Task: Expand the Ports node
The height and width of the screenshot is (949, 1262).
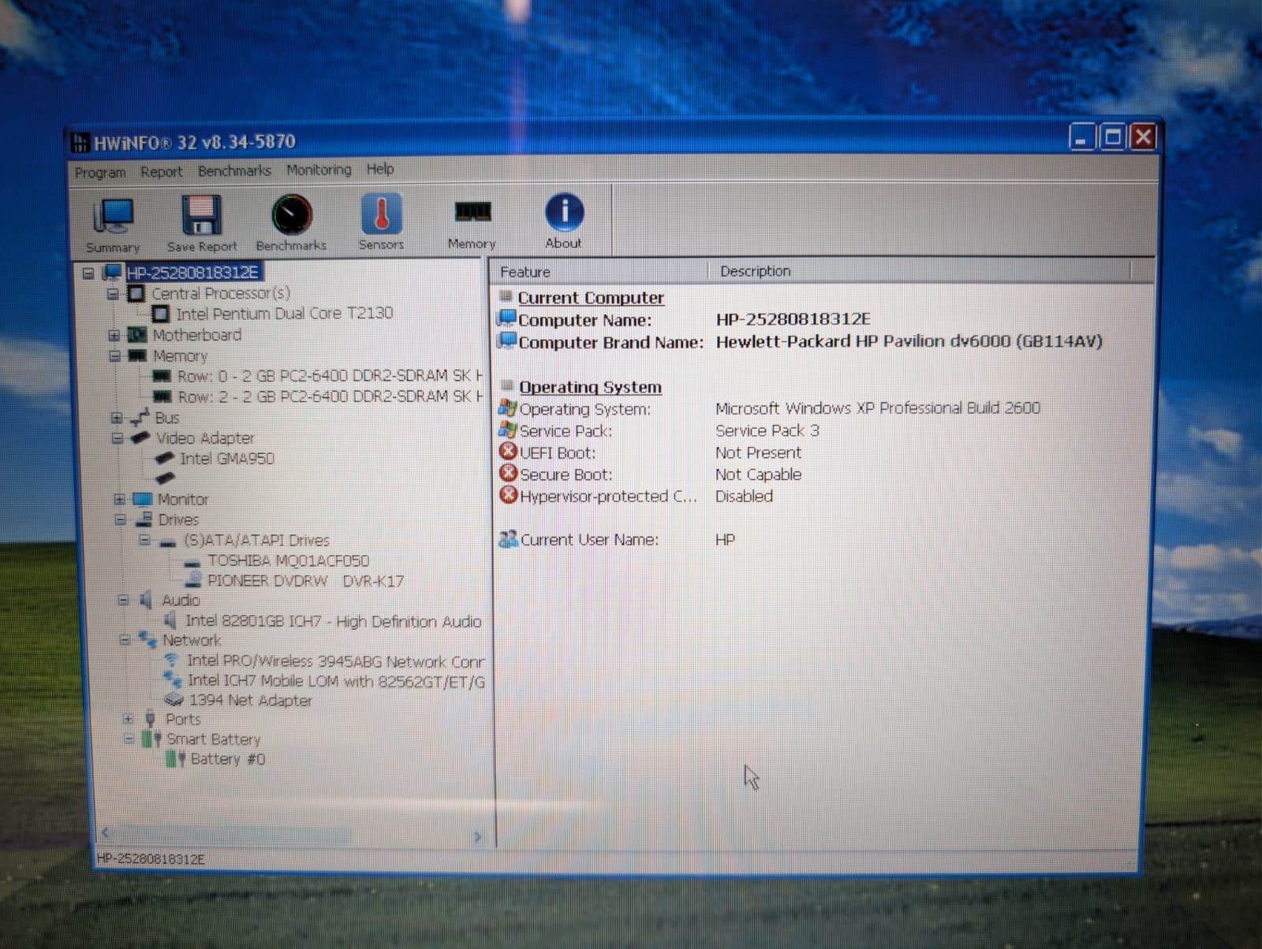Action: [x=128, y=719]
